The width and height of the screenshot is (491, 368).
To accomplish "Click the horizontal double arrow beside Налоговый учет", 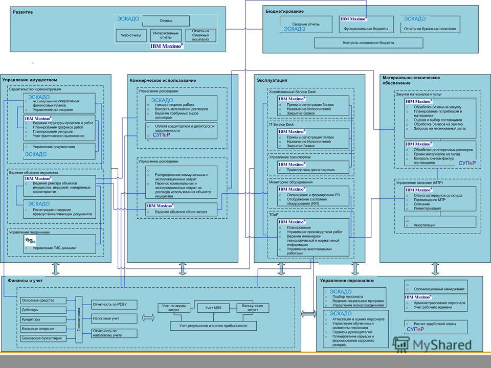I will [x=148, y=318].
